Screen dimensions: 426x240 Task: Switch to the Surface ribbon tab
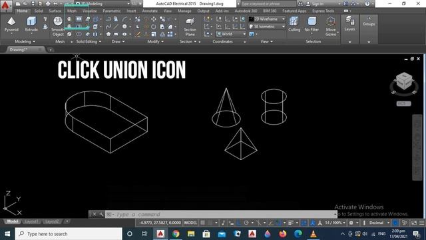tap(55, 11)
